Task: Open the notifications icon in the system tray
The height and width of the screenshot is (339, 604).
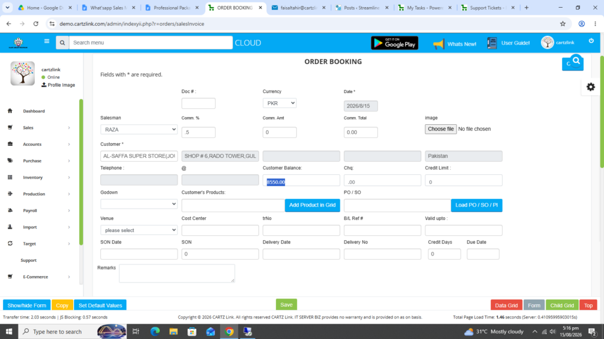Action: tap(592, 331)
